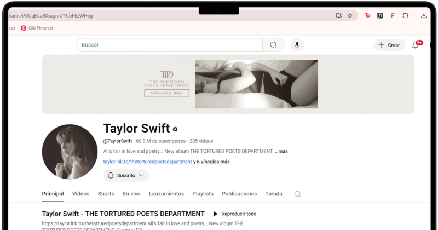Click the 285 videos count text
438x230 pixels.
(x=201, y=141)
